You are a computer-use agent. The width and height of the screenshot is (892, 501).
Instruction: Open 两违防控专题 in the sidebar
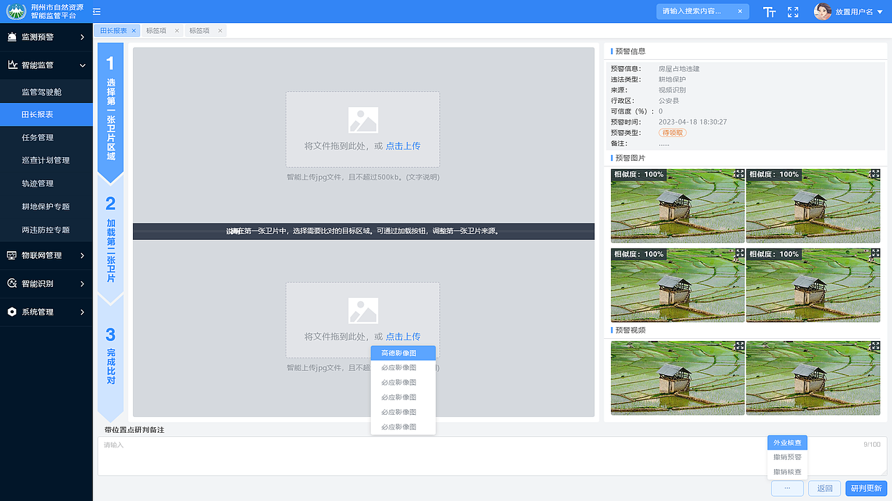point(46,230)
